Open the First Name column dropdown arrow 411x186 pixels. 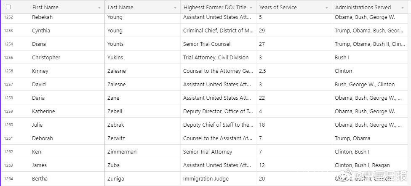99,8
